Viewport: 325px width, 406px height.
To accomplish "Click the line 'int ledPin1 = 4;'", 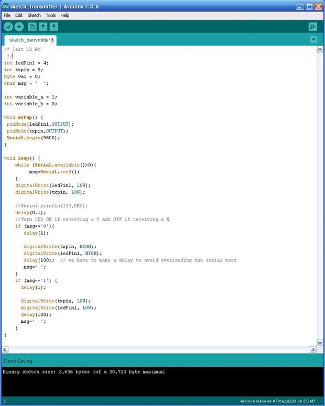I will 26,63.
